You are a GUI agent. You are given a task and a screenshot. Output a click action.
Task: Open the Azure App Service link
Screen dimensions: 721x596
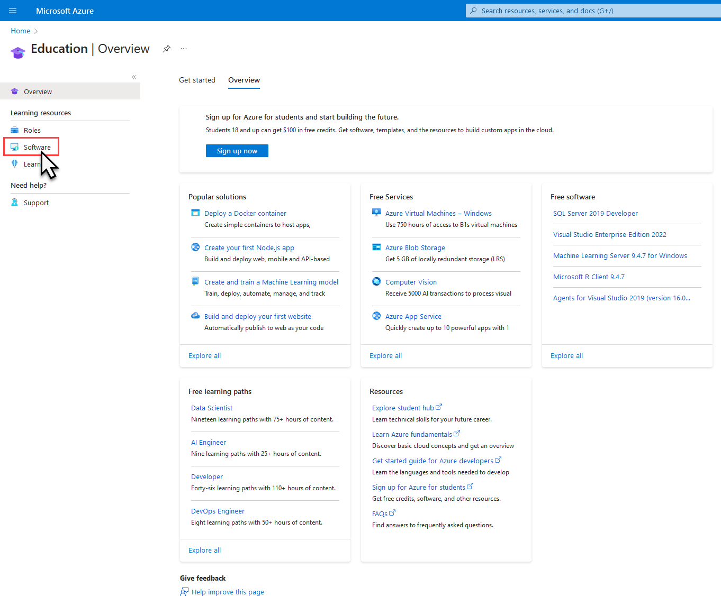tap(413, 317)
